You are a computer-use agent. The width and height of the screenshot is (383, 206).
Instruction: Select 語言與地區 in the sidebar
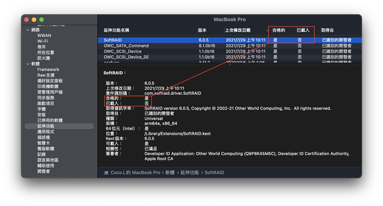(x=47, y=160)
